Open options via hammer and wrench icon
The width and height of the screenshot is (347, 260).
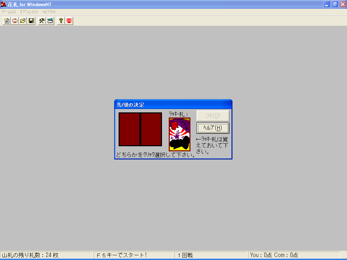click(x=42, y=21)
